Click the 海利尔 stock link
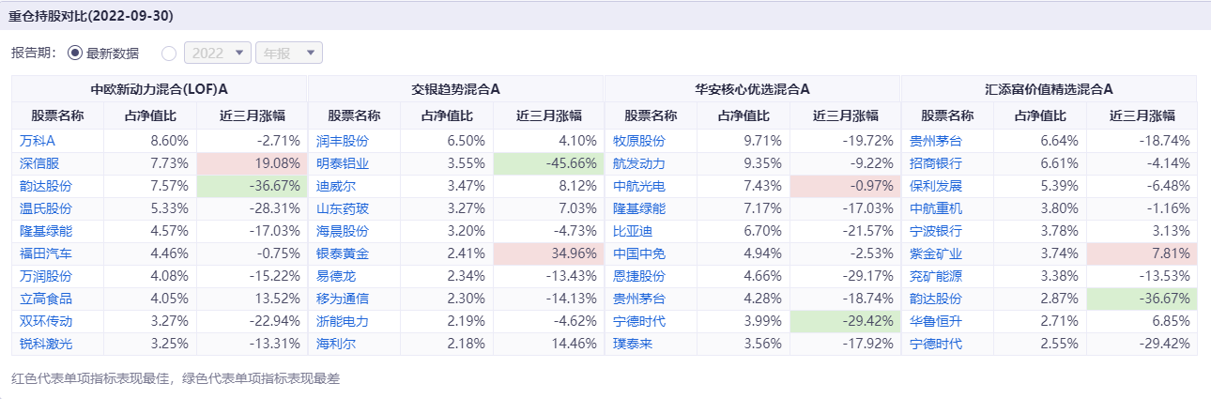Viewport: 1211px width, 399px height. coord(336,344)
